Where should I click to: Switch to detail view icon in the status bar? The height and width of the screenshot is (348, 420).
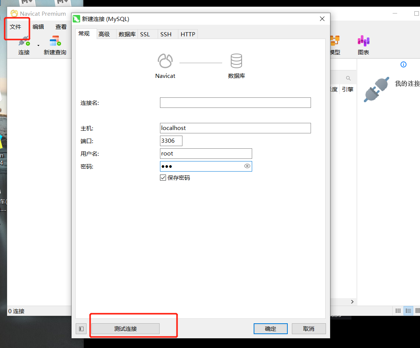click(x=417, y=311)
